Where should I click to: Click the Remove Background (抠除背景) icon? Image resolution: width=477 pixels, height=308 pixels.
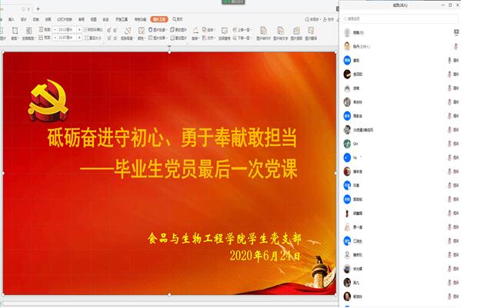coord(128,31)
